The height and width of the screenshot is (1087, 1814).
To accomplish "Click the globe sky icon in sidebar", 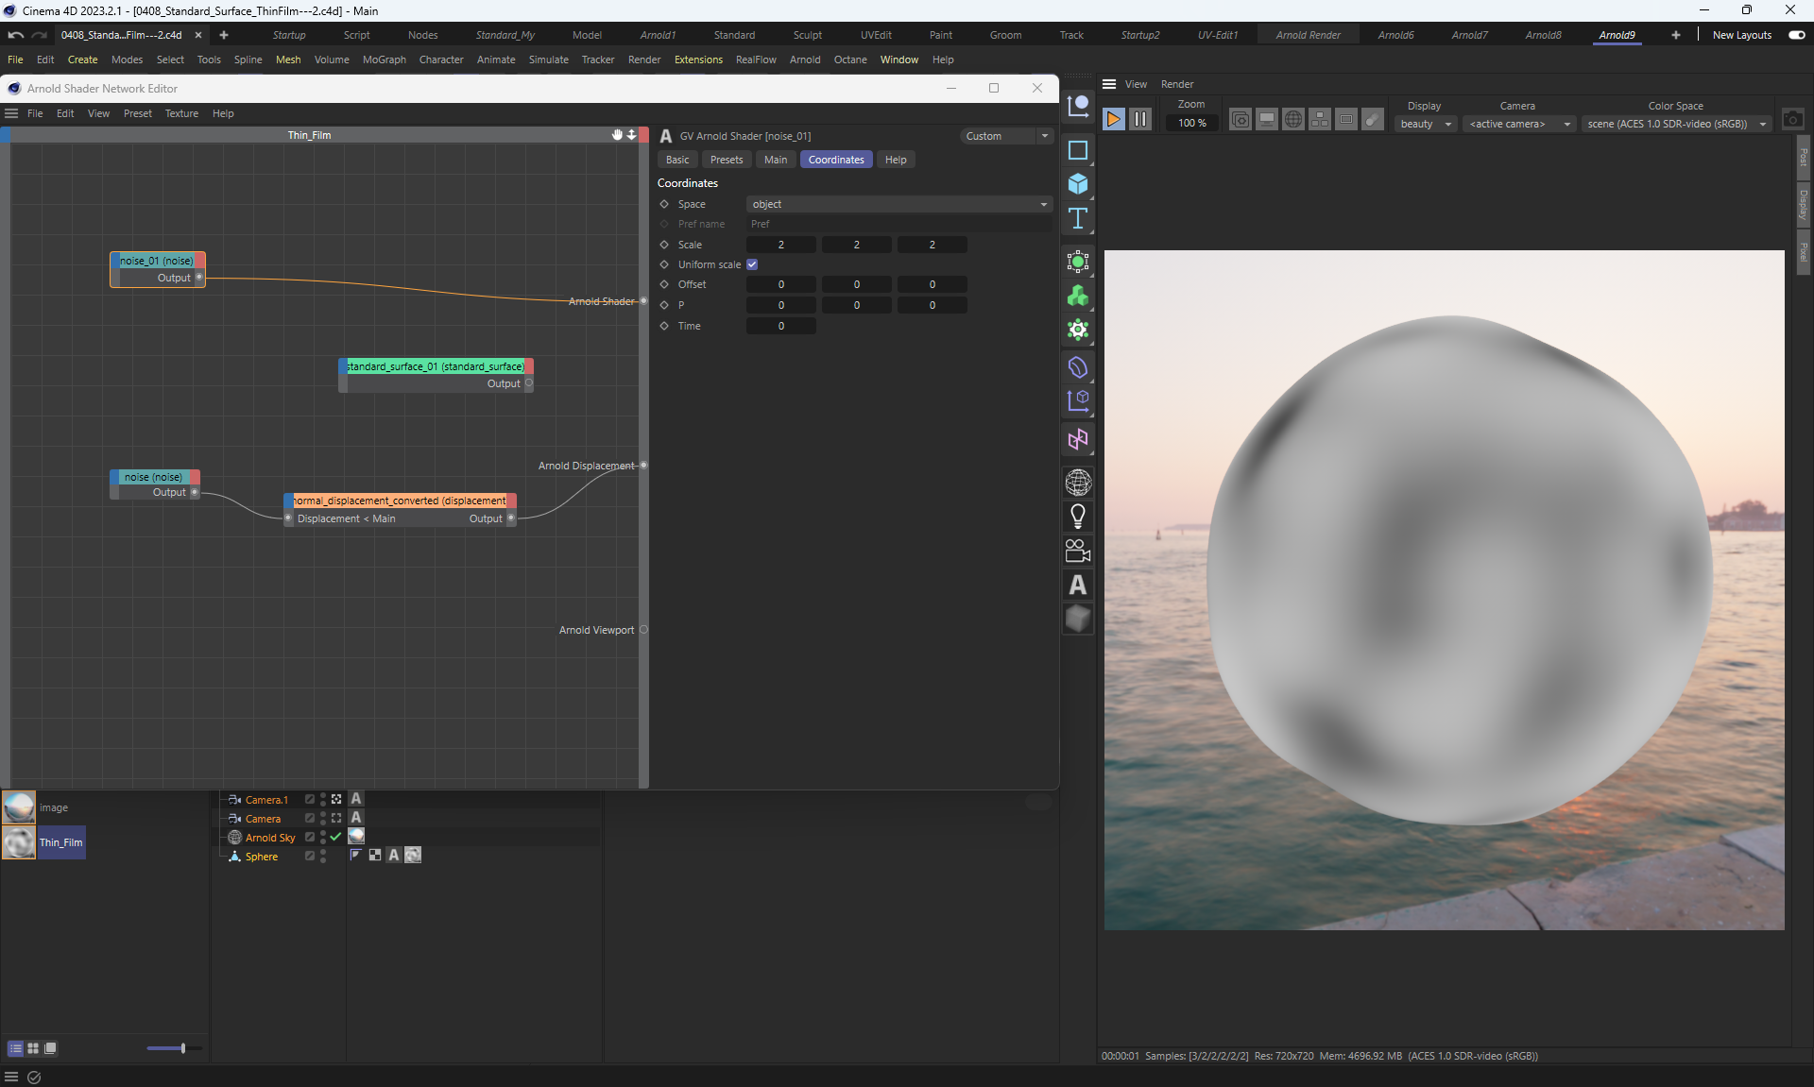I will 1078,483.
